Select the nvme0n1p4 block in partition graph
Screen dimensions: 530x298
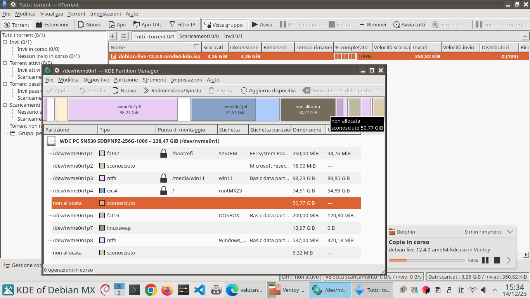click(x=236, y=109)
